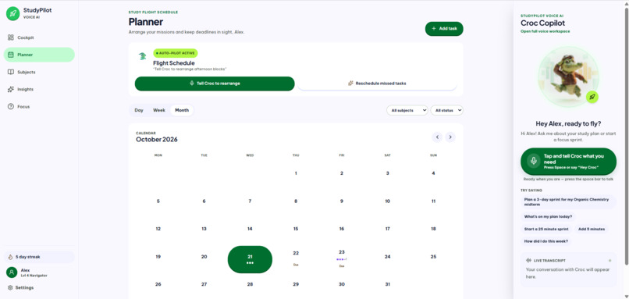Go to previous month with left arrow
The width and height of the screenshot is (629, 299).
tap(437, 137)
